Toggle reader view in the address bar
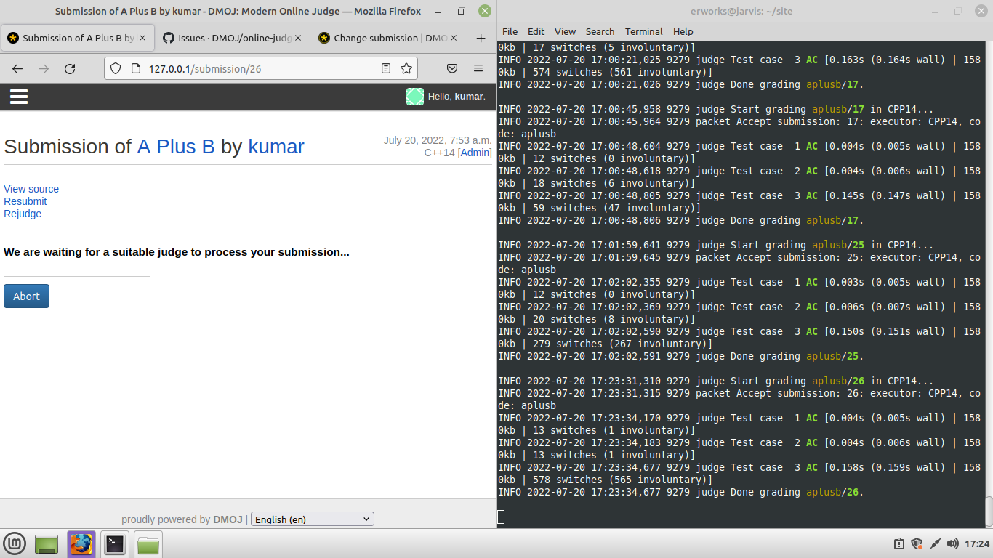This screenshot has width=993, height=558. 387,68
